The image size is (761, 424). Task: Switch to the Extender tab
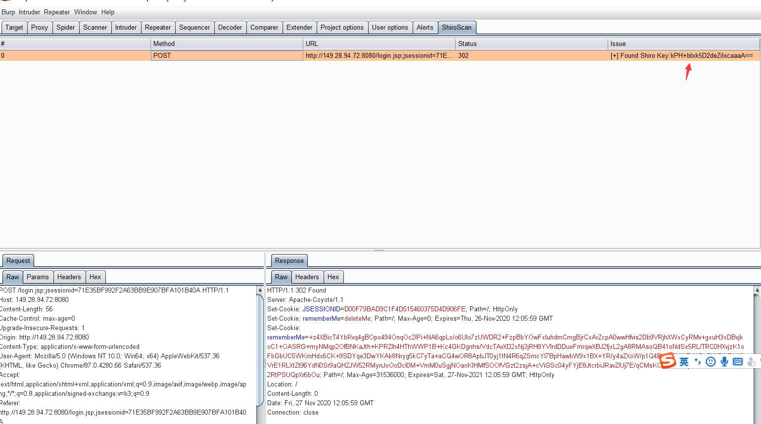[299, 27]
